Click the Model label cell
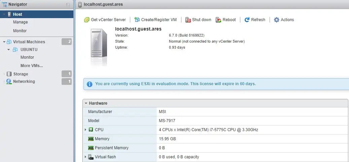This screenshot has width=349, height=162. 120,121
